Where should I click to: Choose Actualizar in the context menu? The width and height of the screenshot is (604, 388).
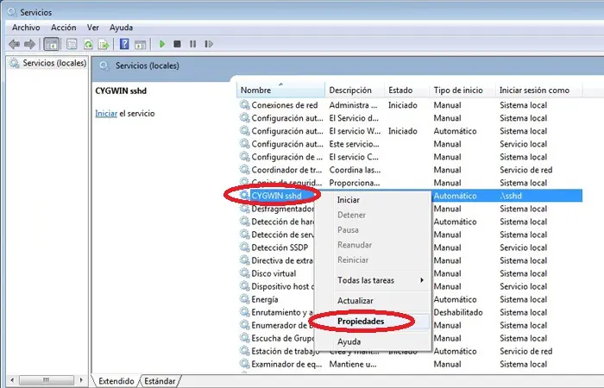(x=355, y=301)
